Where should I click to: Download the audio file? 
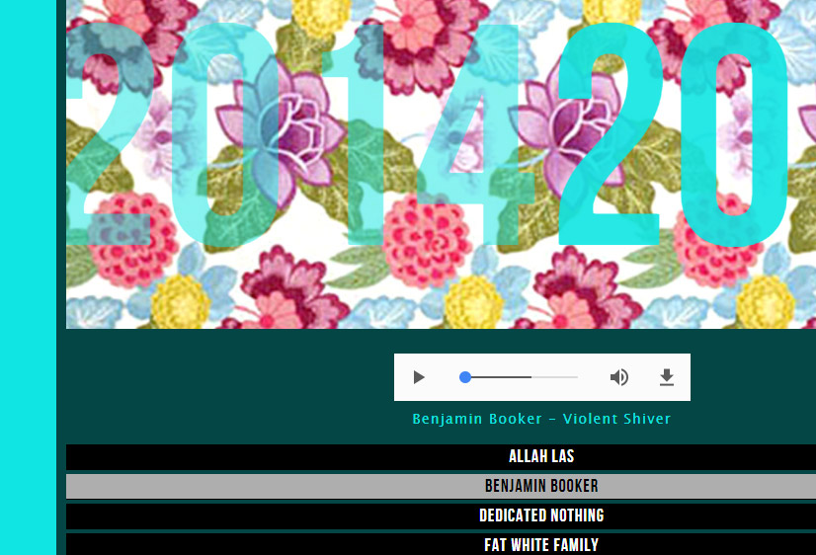667,377
